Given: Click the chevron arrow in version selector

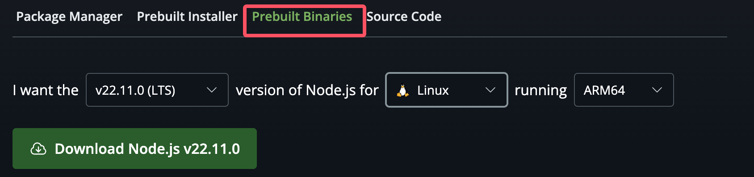Looking at the screenshot, I should click(x=212, y=90).
